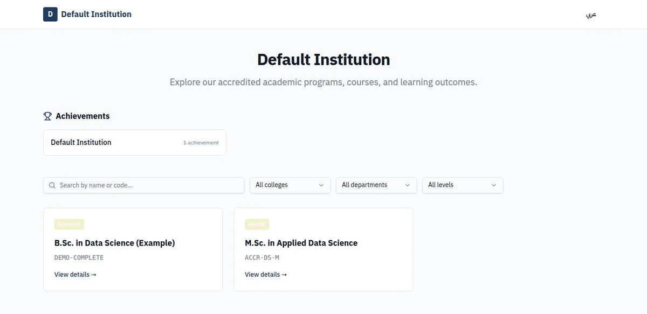Image resolution: width=647 pixels, height=314 pixels.
Task: Open the M.Sc. in Applied Data Science title
Action: pyautogui.click(x=301, y=243)
